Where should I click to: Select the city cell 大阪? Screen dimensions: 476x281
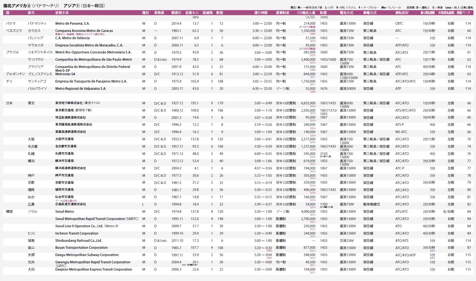[31, 139]
